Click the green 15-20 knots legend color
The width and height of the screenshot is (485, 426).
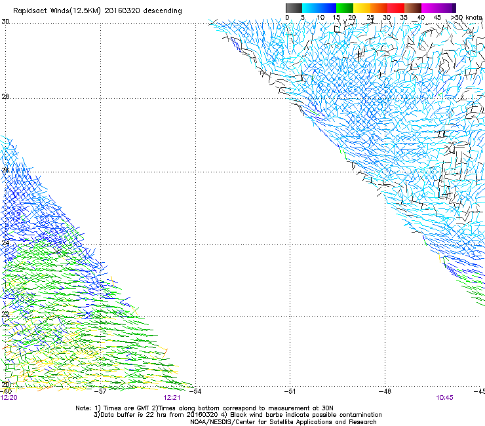click(x=345, y=8)
